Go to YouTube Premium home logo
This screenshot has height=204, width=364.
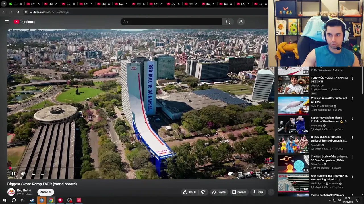tap(24, 22)
